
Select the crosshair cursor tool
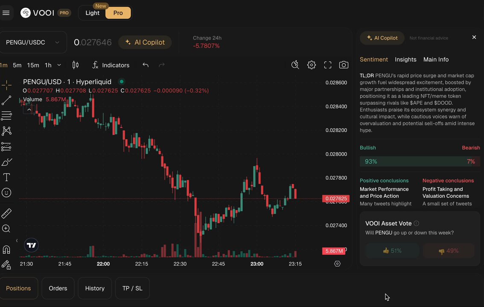point(6,85)
